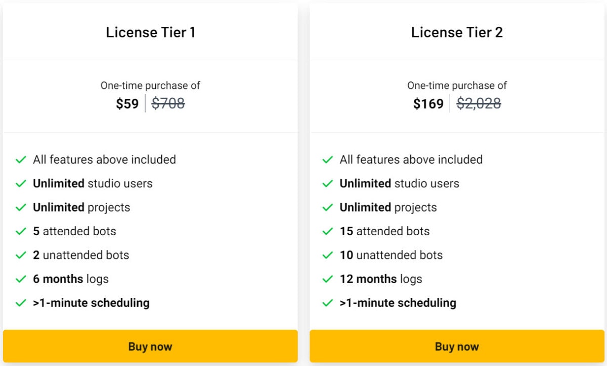Click the checkmark beside Tier 1 Unlimited projects
Image resolution: width=607 pixels, height=366 pixels.
click(x=20, y=207)
